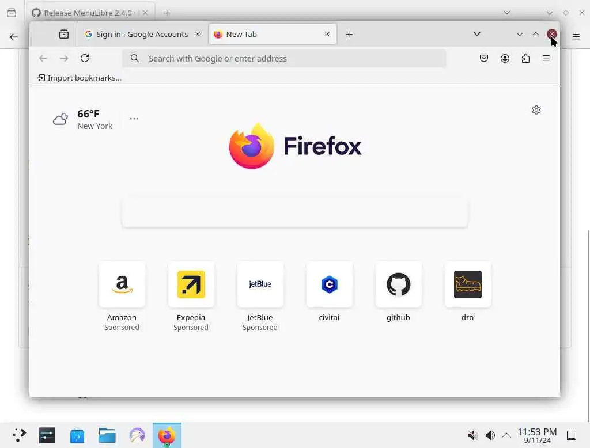This screenshot has height=448, width=590.
Task: Launch Discover software store from taskbar
Action: pyautogui.click(x=77, y=435)
